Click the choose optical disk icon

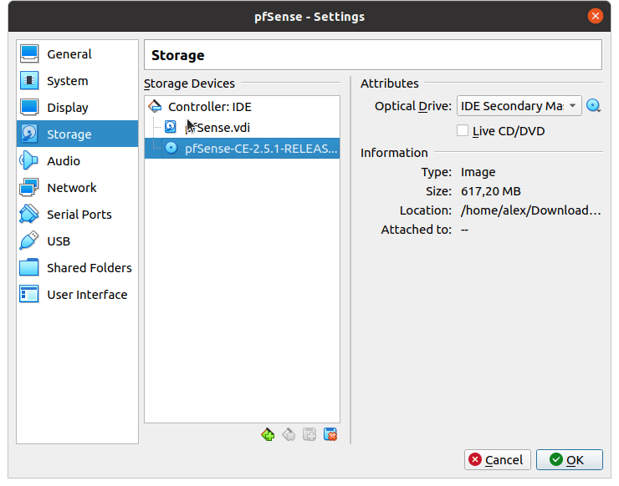tap(594, 106)
